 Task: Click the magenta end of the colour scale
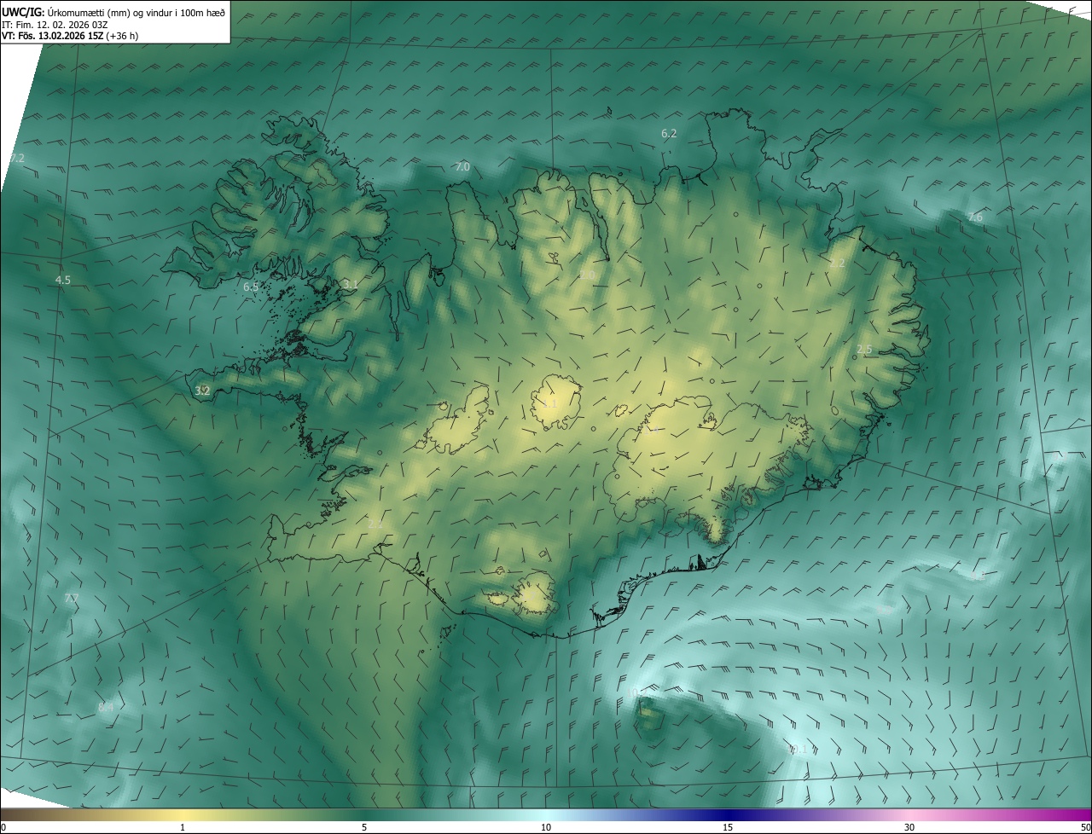1077,815
